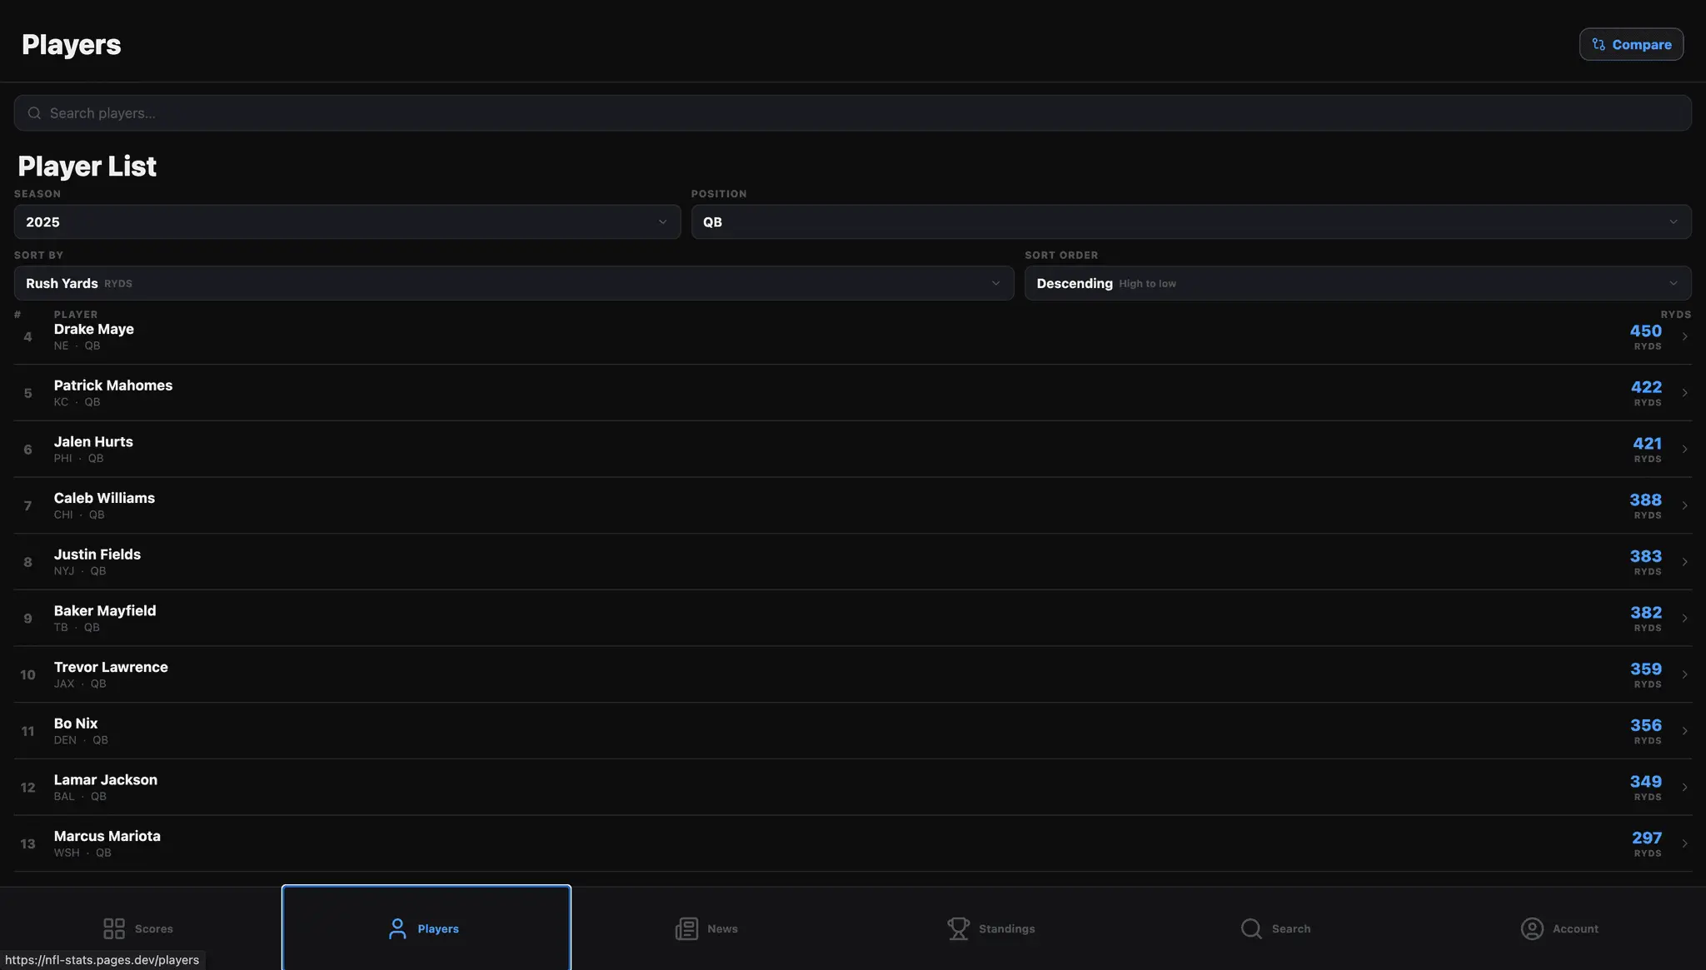The width and height of the screenshot is (1706, 970).
Task: Click the Account user-circle icon
Action: [1532, 928]
